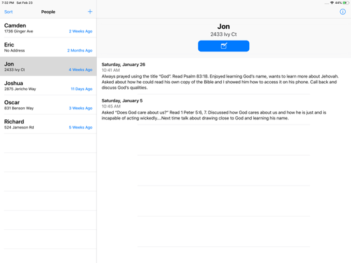This screenshot has width=351, height=263.
Task: Open Oscar at 831 Benson Way
Action: (48, 105)
